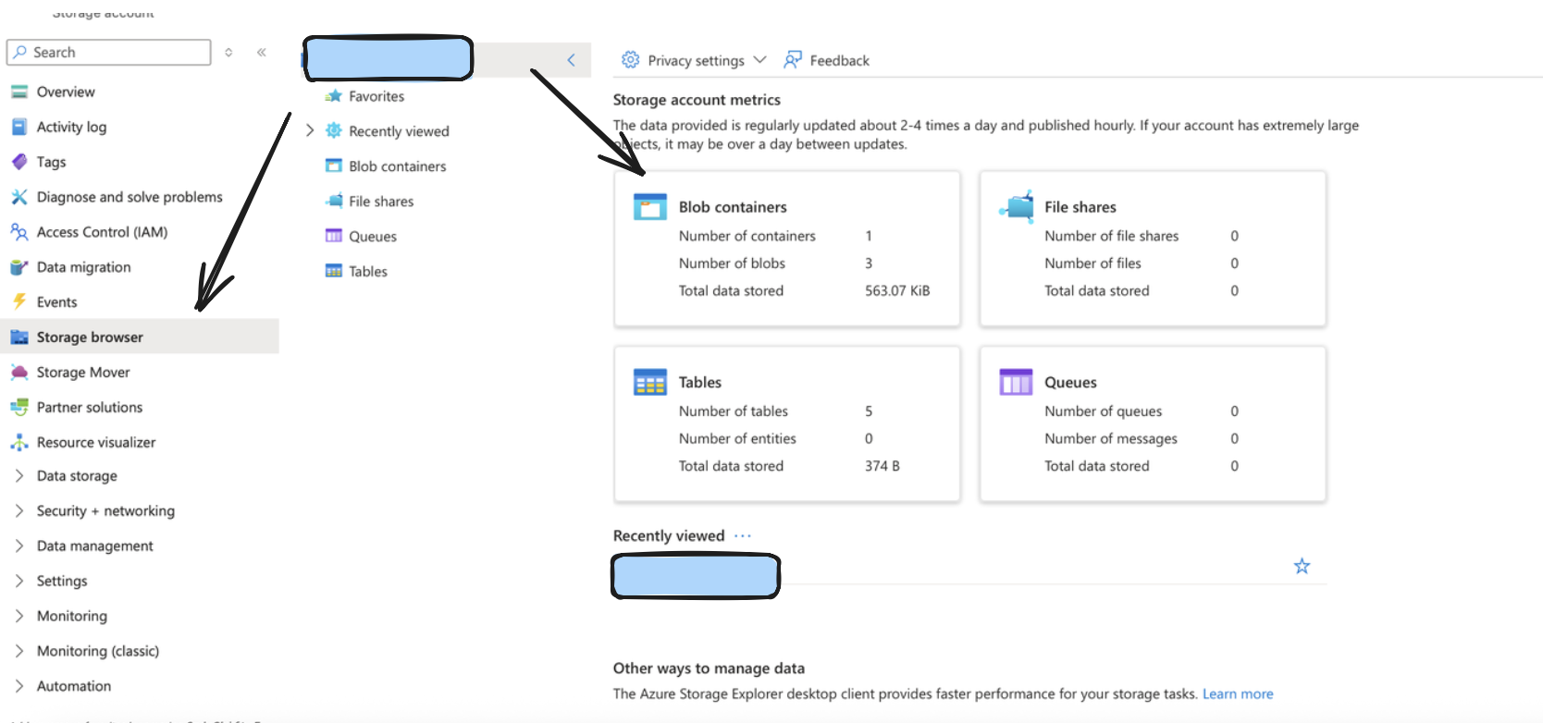Collapse the storage browser tree panel
This screenshot has height=723, width=1543.
pos(571,60)
